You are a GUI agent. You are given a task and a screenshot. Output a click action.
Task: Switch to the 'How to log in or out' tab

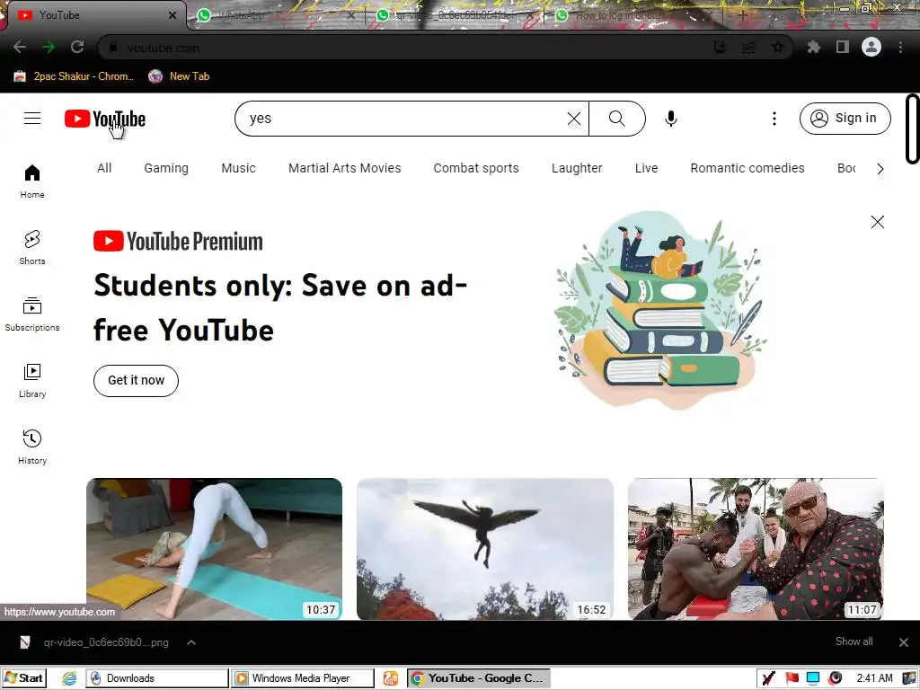click(x=633, y=15)
